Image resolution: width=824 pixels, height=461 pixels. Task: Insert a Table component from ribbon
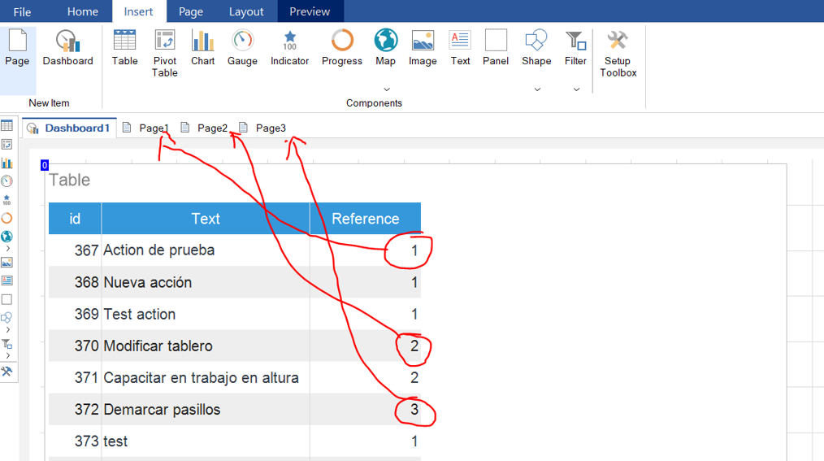(x=124, y=48)
